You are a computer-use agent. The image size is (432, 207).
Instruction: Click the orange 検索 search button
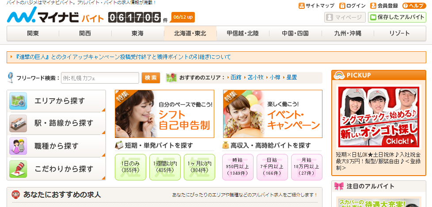point(151,78)
